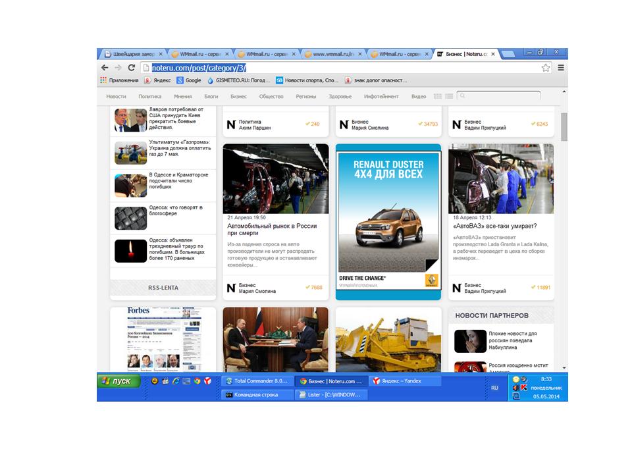
Task: Open article Автомобильный рынок в России при смерти
Action: point(272,229)
